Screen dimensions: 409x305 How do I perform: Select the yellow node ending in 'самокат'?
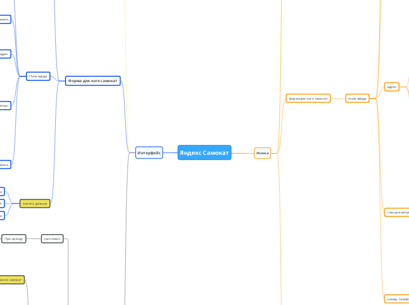tap(12, 280)
